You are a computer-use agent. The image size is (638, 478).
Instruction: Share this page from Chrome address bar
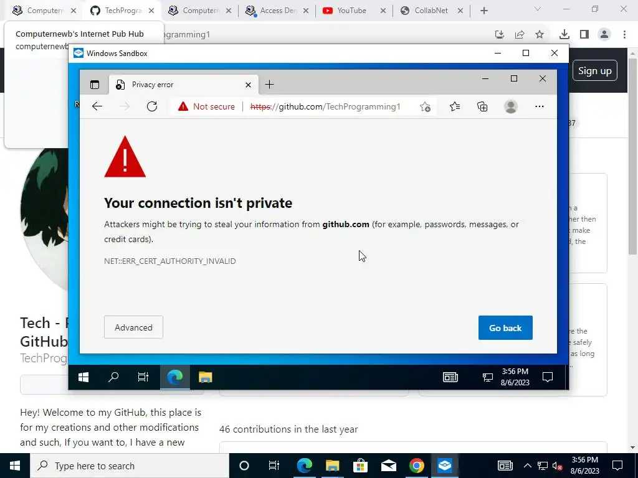tap(520, 35)
